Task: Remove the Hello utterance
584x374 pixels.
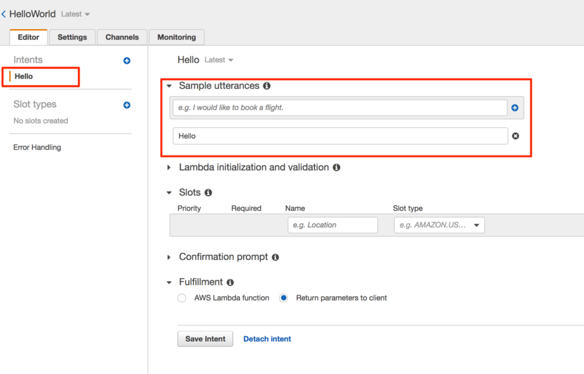Action: tap(515, 136)
